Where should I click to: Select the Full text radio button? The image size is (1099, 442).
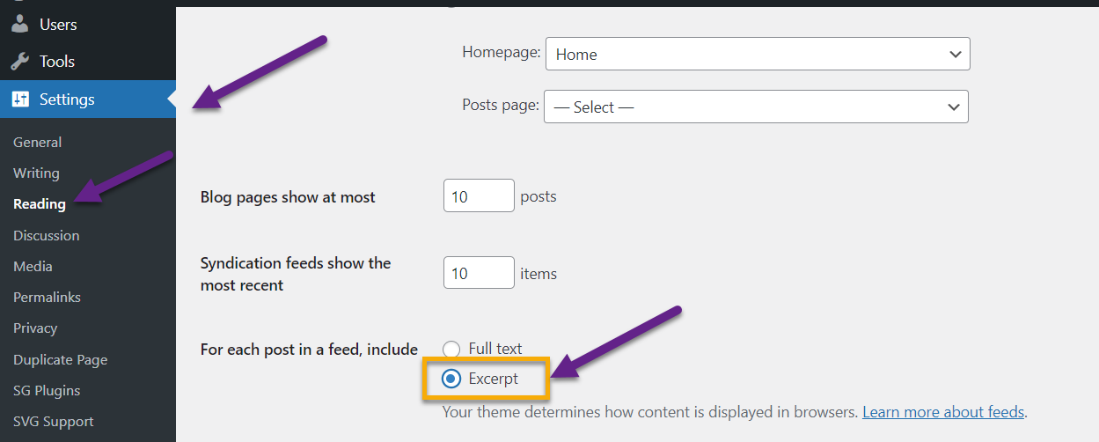[x=451, y=350]
